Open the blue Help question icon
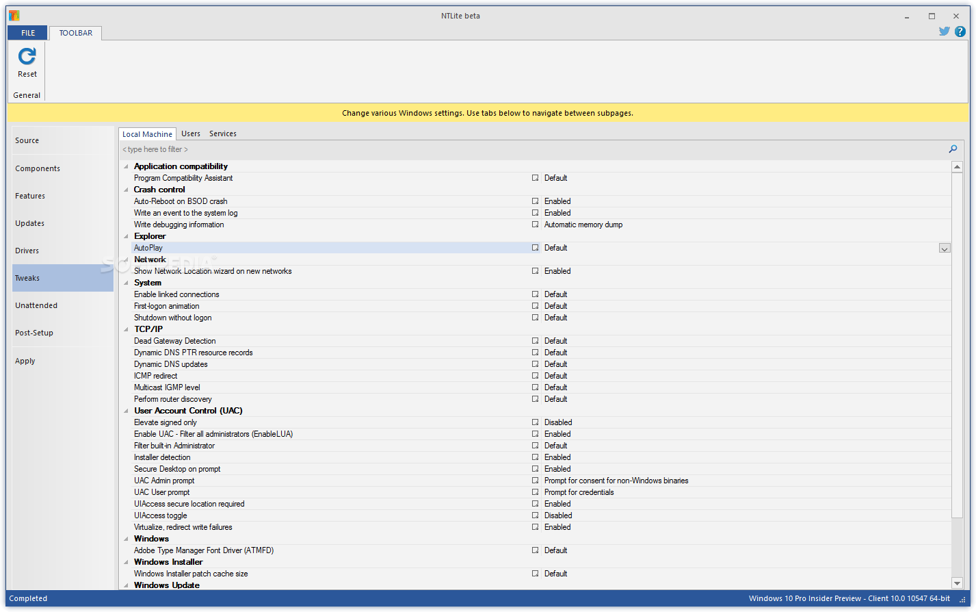The height and width of the screenshot is (612, 976). pyautogui.click(x=961, y=31)
